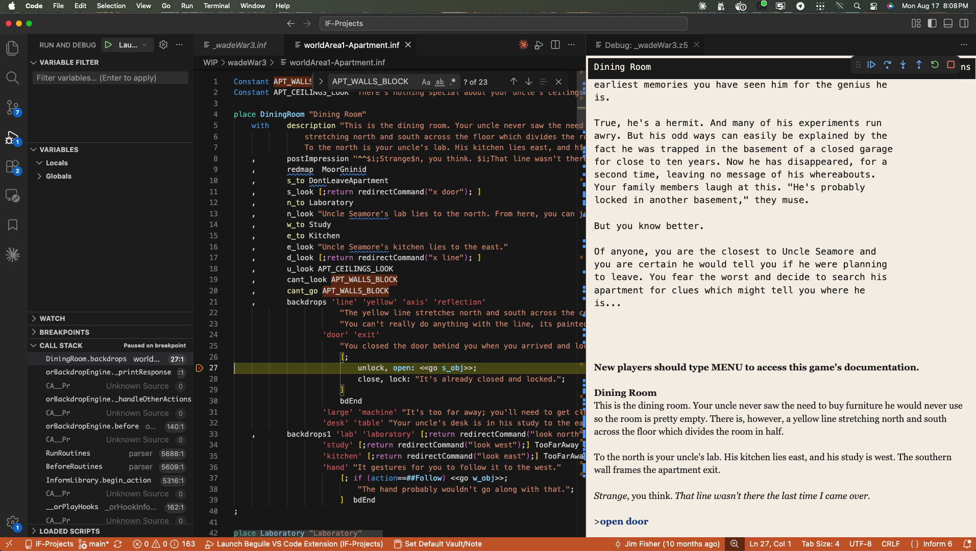Open Run and Debug more actions menu
This screenshot has width=976, height=551.
pos(179,45)
